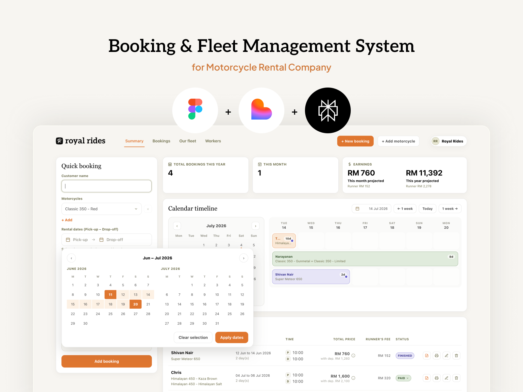Click the Drop-off date field
523x392 pixels.
(x=111, y=240)
